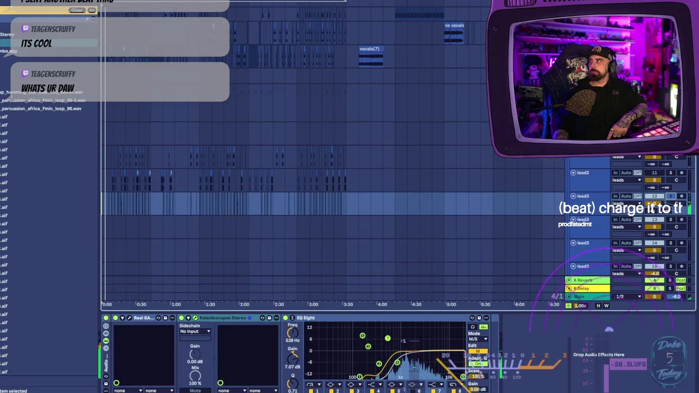
Task: Click the EQ Eight expand display icon
Action: click(292, 318)
